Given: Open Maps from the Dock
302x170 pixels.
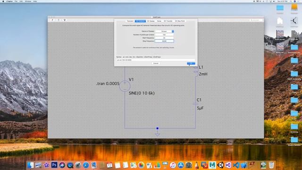Looking at the screenshot, I should (x=133, y=165).
